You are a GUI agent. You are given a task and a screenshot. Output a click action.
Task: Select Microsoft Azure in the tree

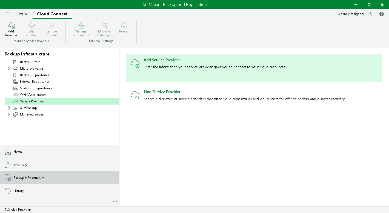point(32,69)
